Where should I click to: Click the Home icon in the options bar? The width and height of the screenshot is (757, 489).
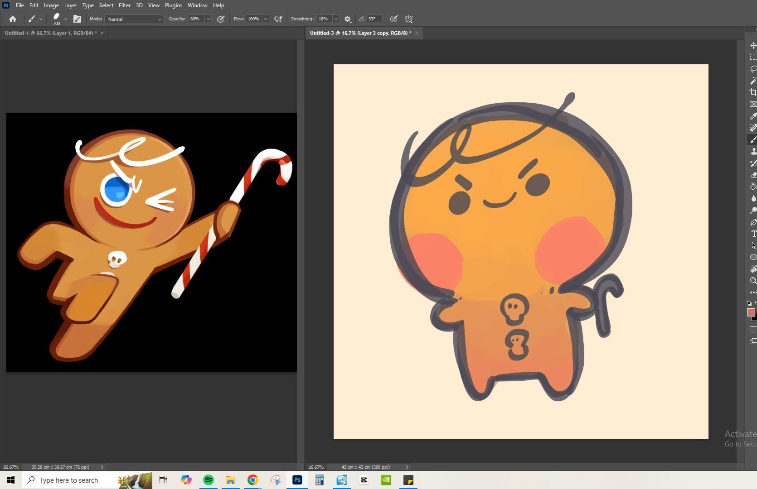(x=13, y=19)
